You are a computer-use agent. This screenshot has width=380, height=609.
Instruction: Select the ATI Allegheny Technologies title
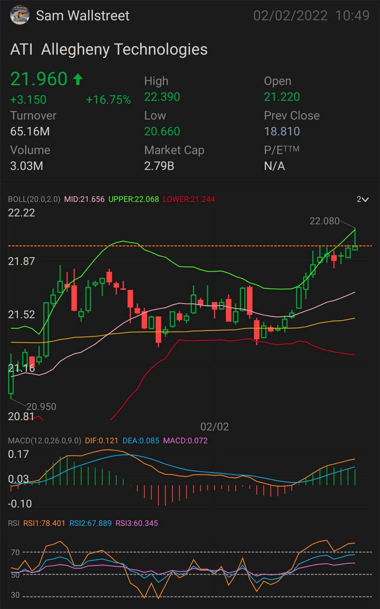(x=109, y=49)
